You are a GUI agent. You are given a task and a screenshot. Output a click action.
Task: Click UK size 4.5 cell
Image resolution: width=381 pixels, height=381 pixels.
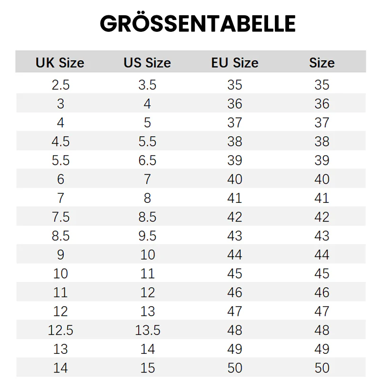[x=60, y=141]
